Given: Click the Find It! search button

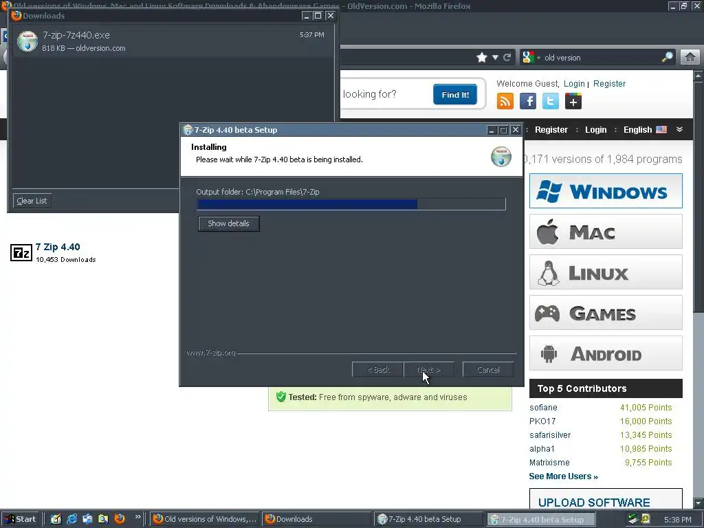Looking at the screenshot, I should tap(455, 94).
